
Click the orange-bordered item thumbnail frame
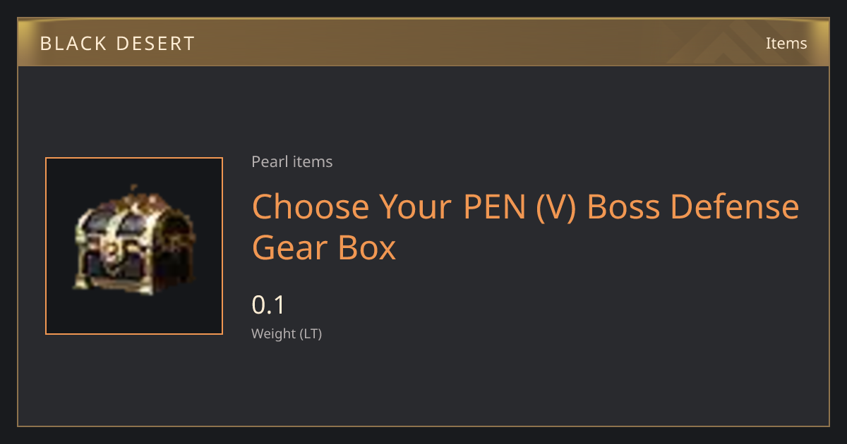pyautogui.click(x=134, y=246)
